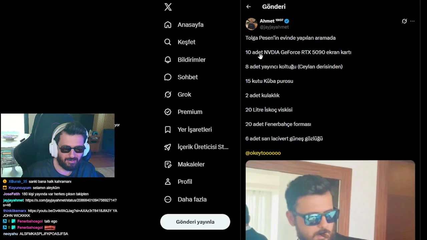The height and width of the screenshot is (240, 427).
Task: Open the post's attached photo
Action: (330, 200)
